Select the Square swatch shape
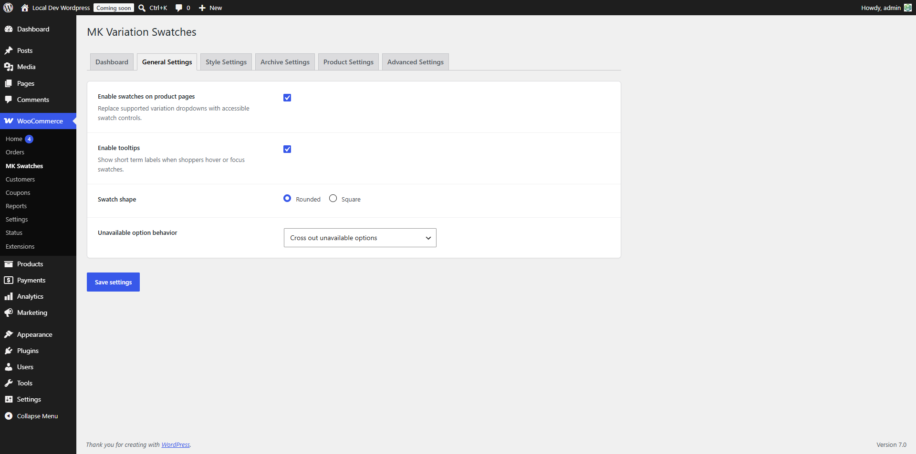The height and width of the screenshot is (454, 916). coord(333,198)
